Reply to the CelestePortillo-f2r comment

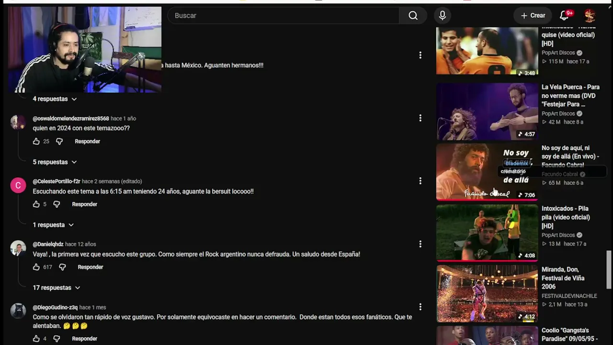pos(84,204)
